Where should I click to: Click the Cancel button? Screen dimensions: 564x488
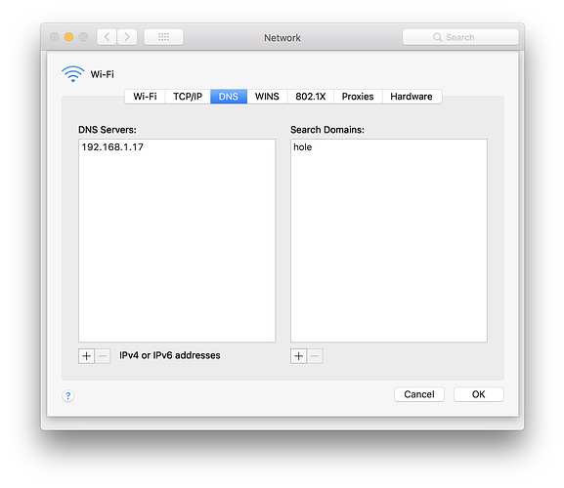tap(419, 394)
